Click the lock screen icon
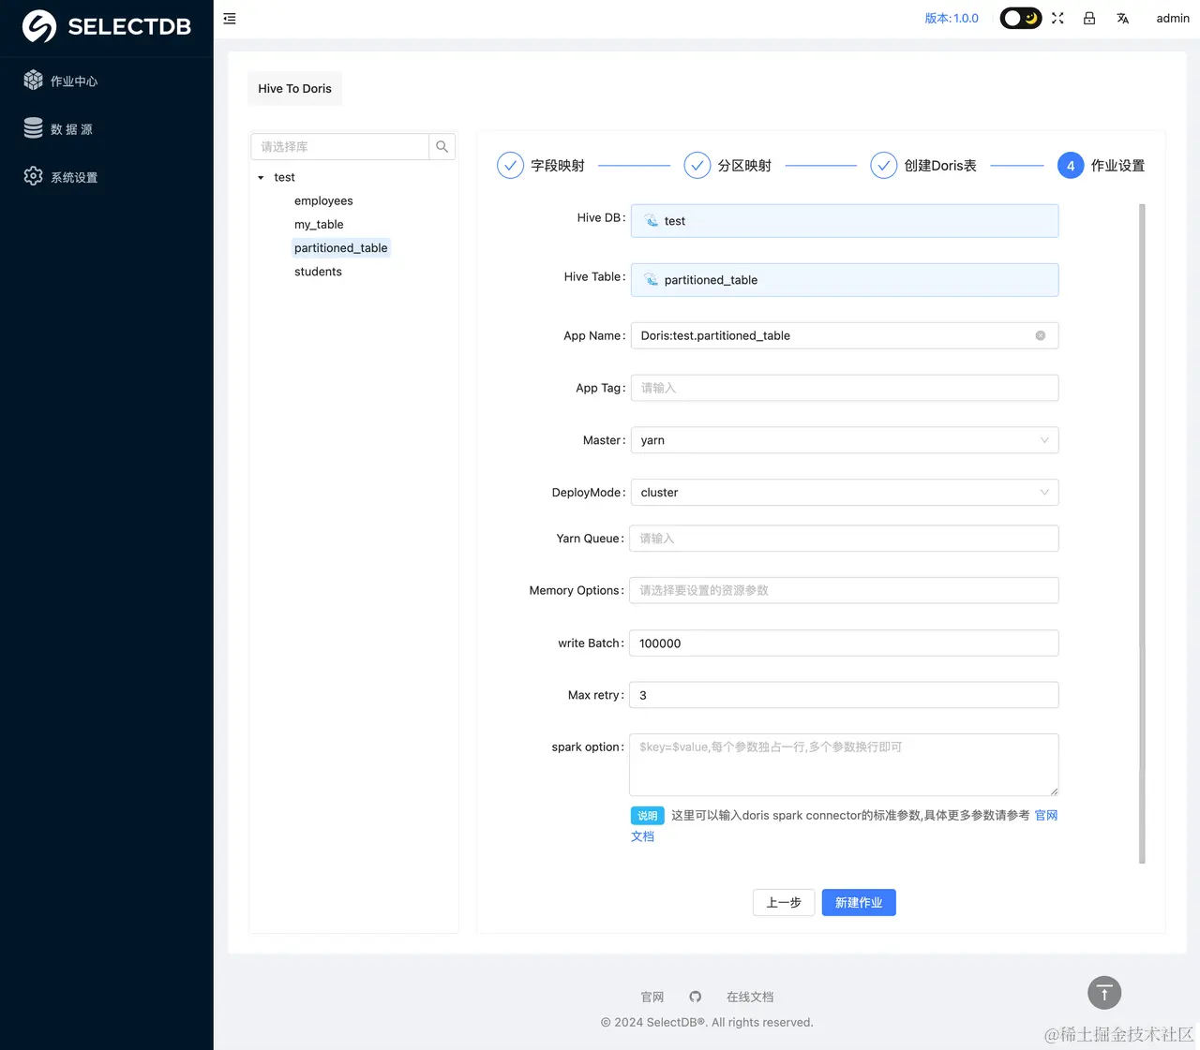Screen dimensions: 1200x1050 coord(1089,18)
